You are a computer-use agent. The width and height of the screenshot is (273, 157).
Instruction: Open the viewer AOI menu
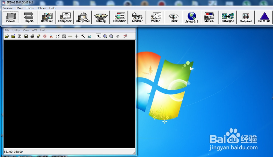tap(34, 30)
